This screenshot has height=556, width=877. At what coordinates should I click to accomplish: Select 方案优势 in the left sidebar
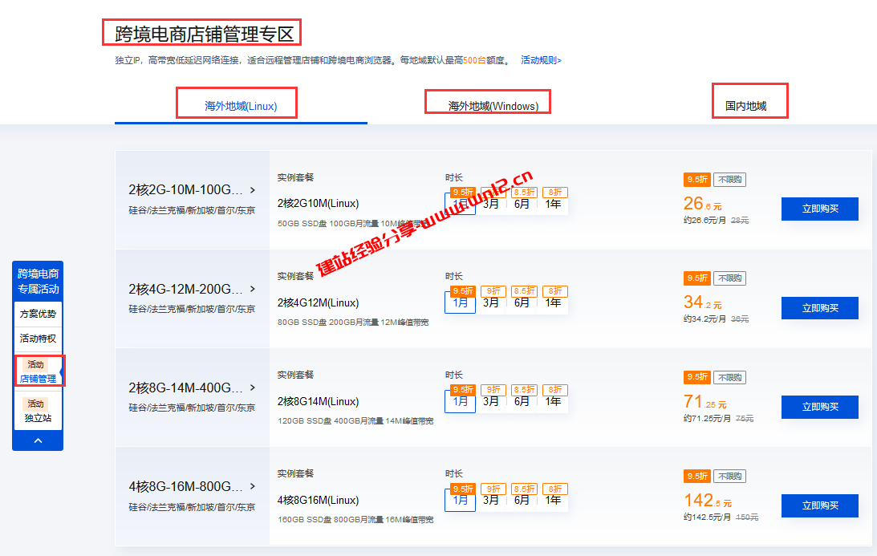[x=36, y=314]
